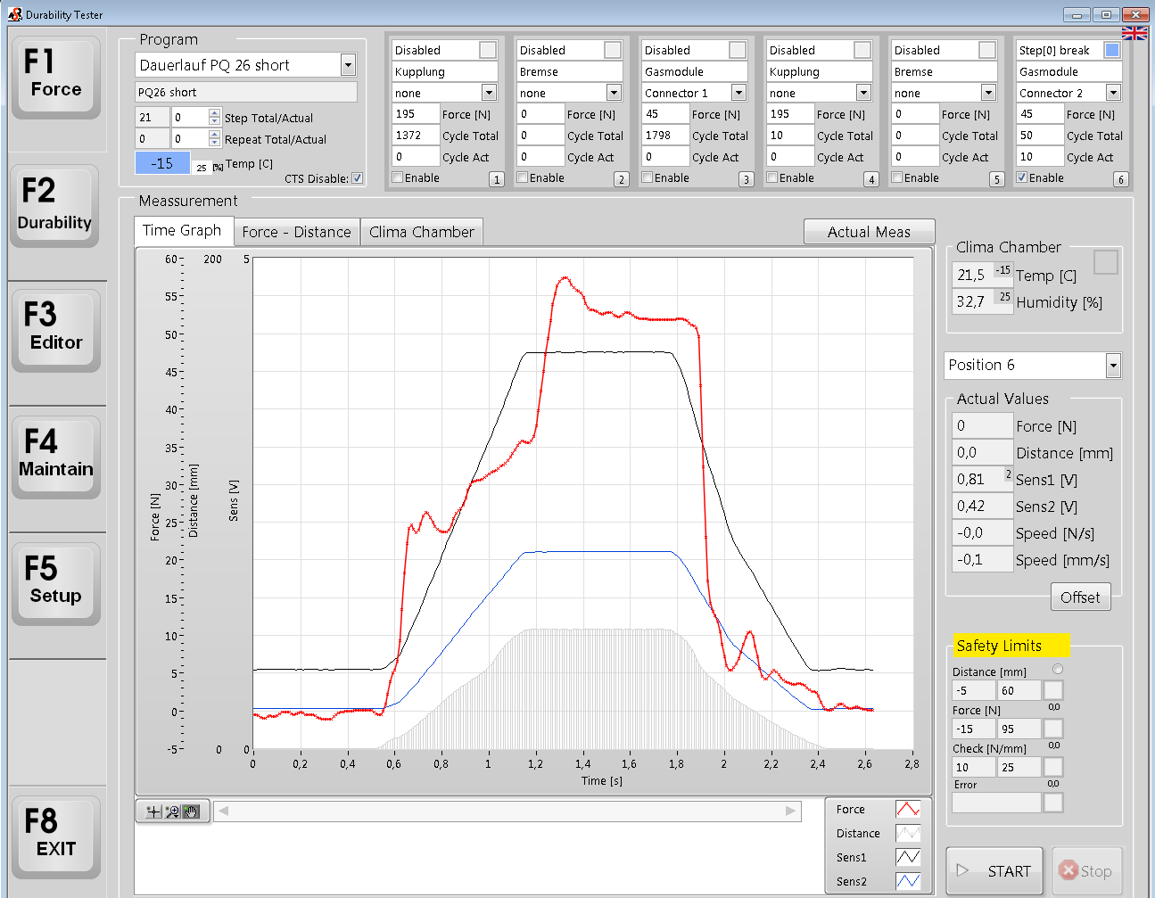Open the F4 Maintain page
This screenshot has height=898, width=1155.
point(55,456)
